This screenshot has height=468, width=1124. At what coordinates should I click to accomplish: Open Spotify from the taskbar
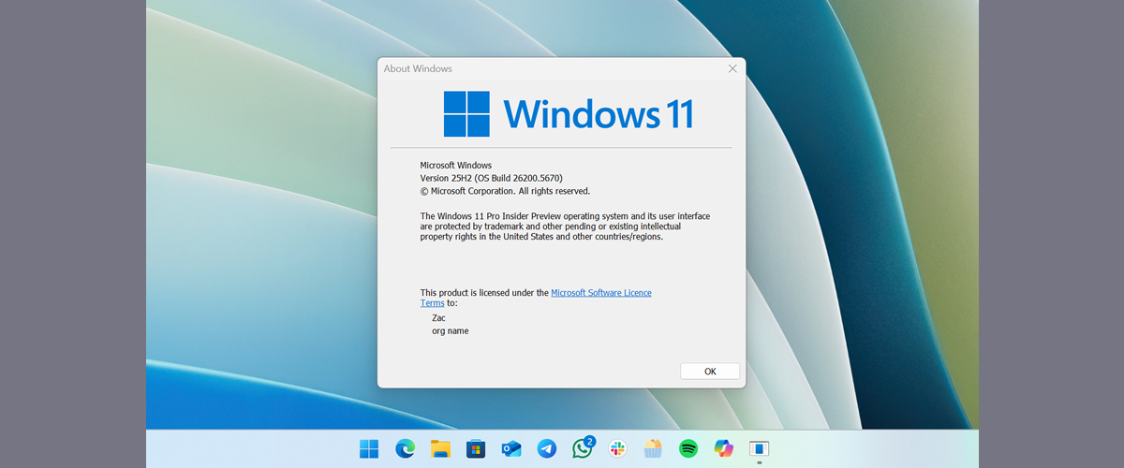[688, 448]
